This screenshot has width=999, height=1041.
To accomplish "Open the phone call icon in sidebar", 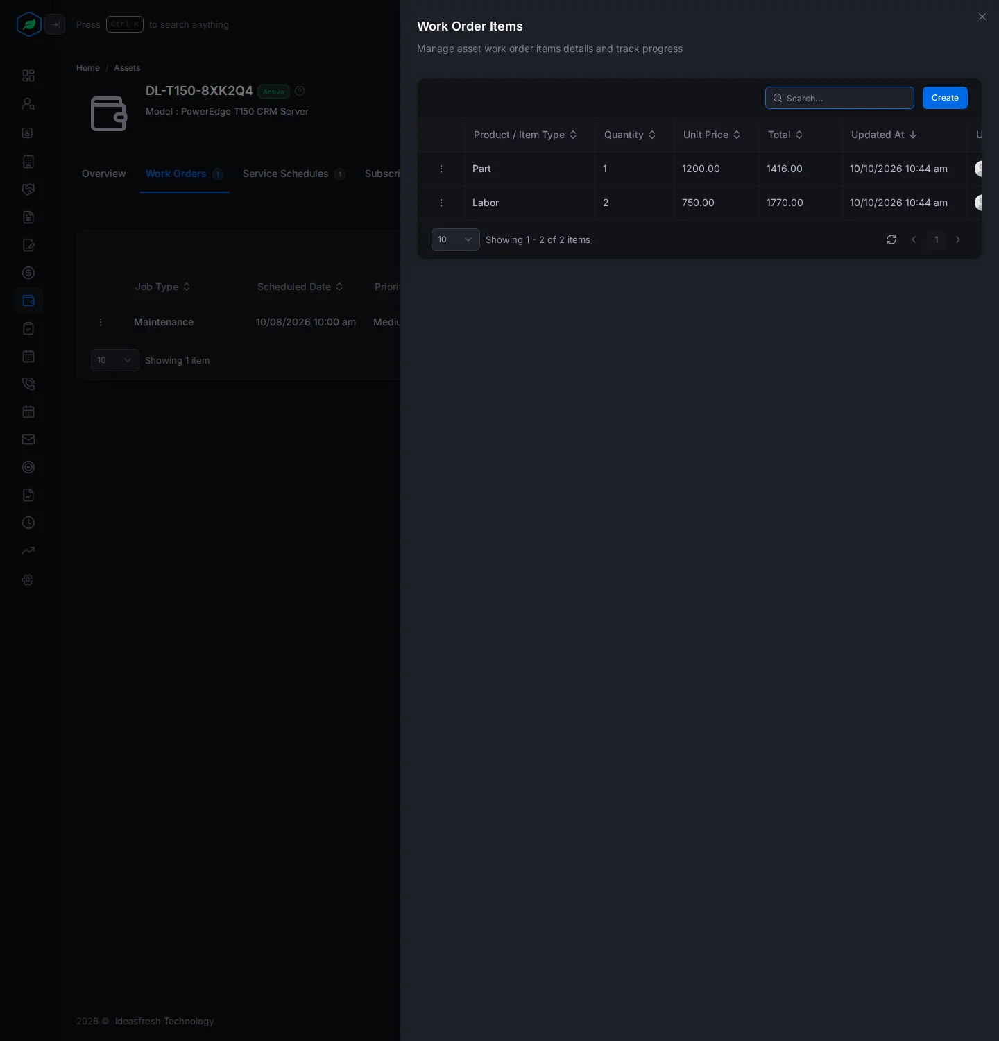I will coord(28,384).
